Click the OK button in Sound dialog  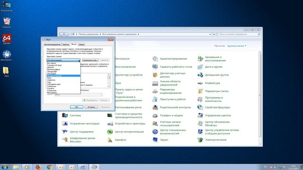tap(77, 107)
